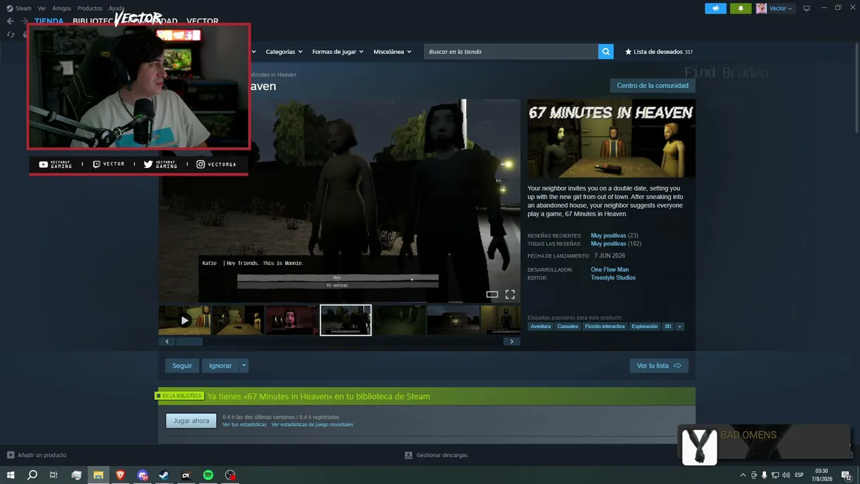The height and width of the screenshot is (484, 860).
Task: Launch Brave browser from the taskbar
Action: (x=120, y=475)
